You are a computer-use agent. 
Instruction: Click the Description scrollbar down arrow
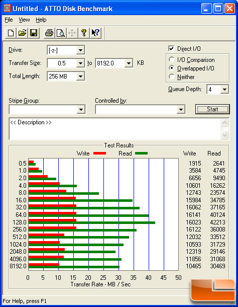(225, 135)
